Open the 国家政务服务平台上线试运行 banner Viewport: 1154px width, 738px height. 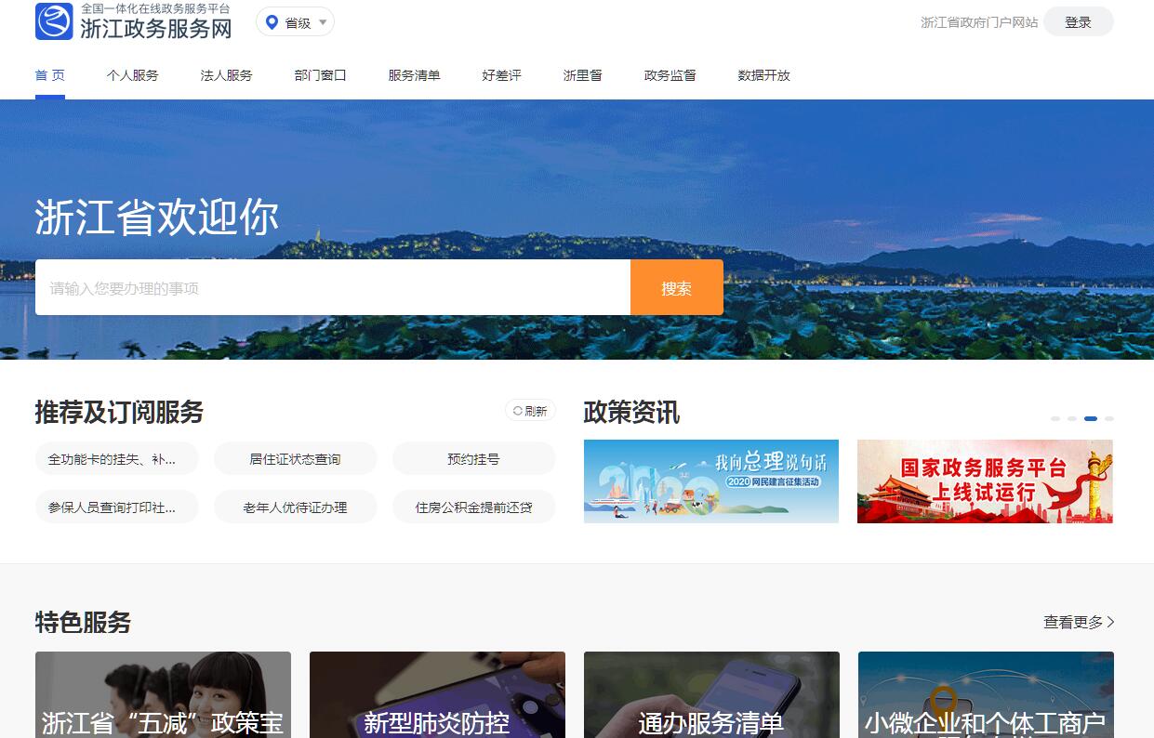click(985, 481)
